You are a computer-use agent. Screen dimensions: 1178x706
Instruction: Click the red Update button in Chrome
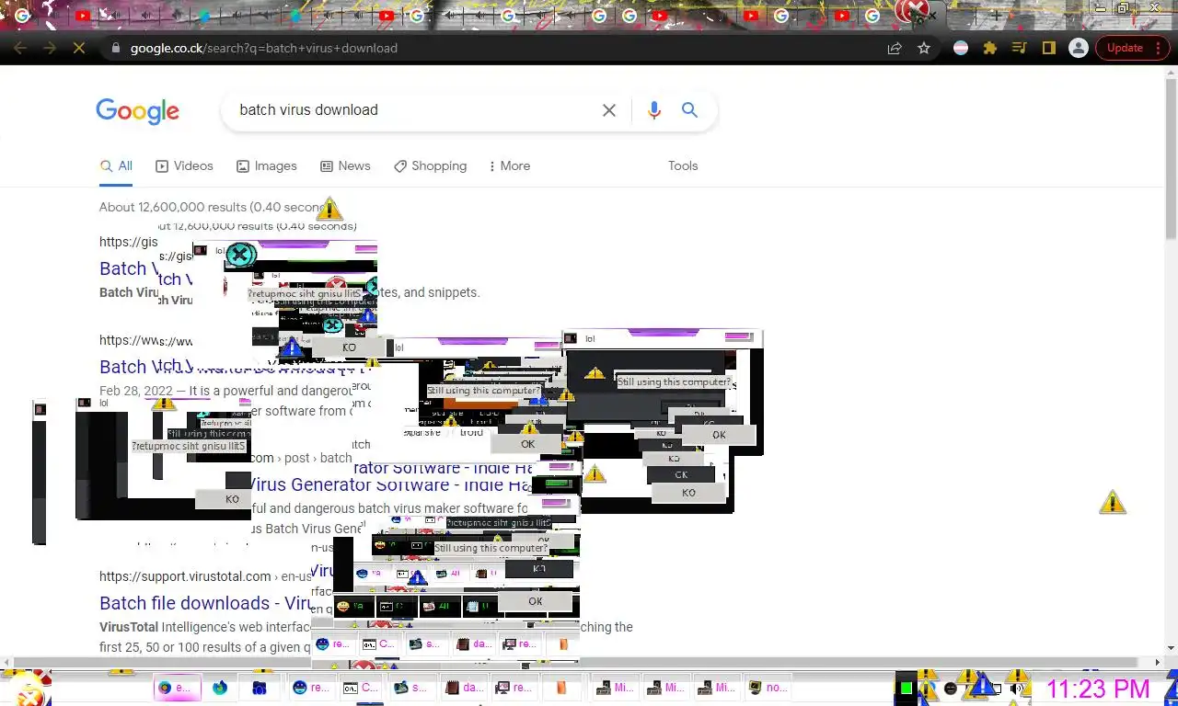pyautogui.click(x=1125, y=48)
